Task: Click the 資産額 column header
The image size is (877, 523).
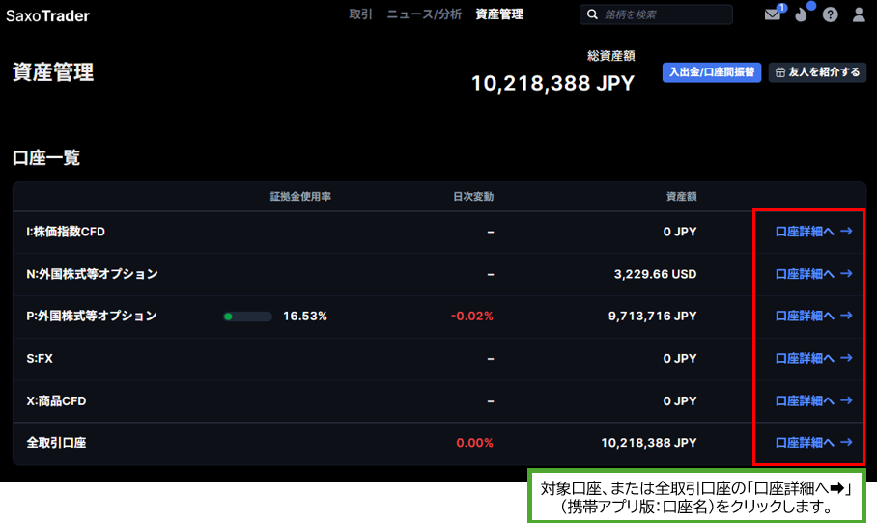Action: pyautogui.click(x=681, y=196)
